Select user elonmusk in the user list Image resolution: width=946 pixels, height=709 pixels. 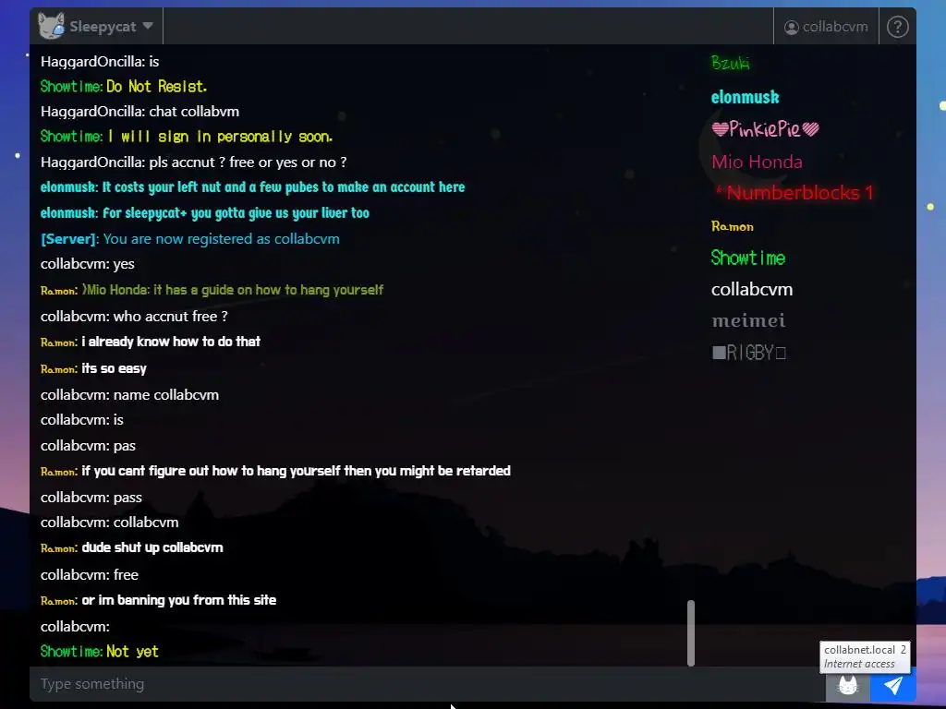coord(746,97)
